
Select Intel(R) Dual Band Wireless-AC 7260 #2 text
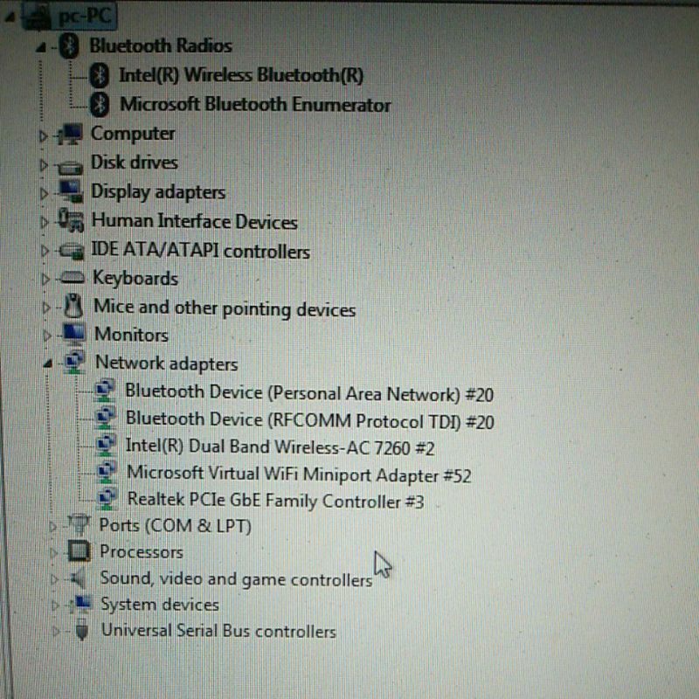[x=280, y=447]
